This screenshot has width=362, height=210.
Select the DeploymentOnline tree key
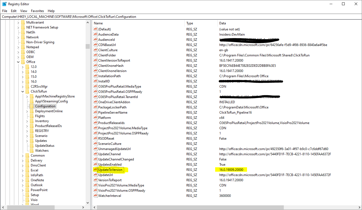click(49, 111)
